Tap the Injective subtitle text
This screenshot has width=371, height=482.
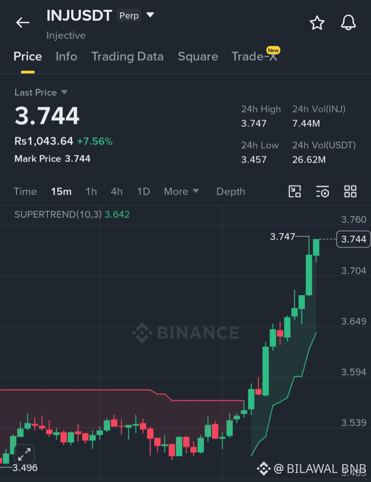click(66, 36)
